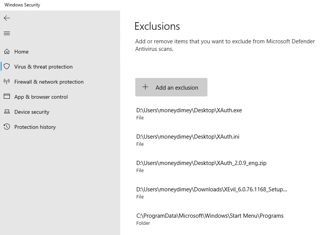Click the App & browser control window icon
The image size is (331, 235).
coord(7,96)
